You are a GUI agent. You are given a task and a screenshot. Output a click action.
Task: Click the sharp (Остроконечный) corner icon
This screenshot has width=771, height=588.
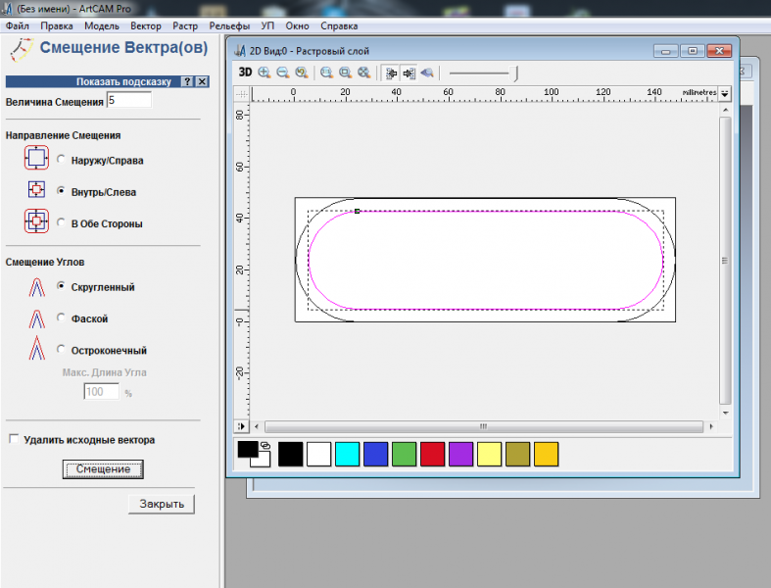37,348
